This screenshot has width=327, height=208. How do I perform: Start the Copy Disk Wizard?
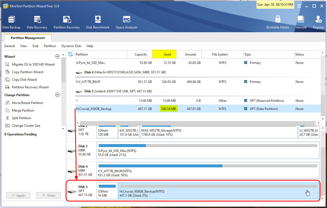24,80
